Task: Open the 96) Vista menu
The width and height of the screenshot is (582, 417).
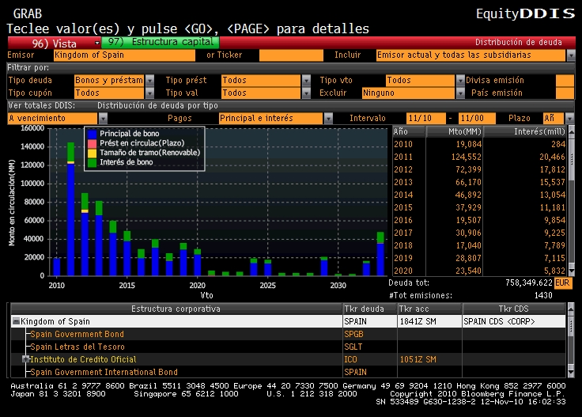Action: (x=54, y=44)
